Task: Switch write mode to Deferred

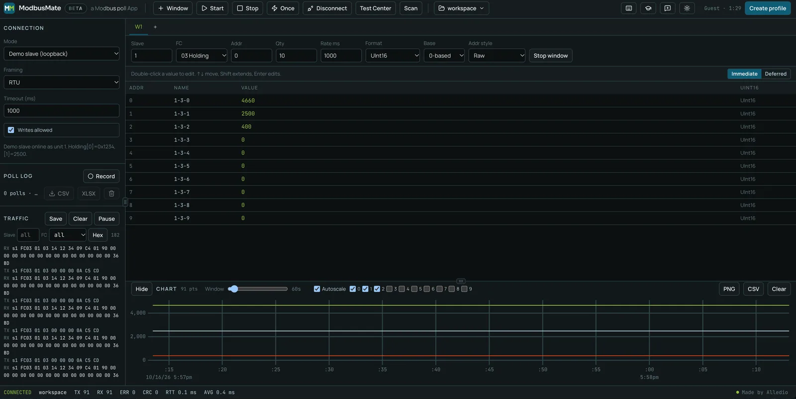Action: pos(776,74)
